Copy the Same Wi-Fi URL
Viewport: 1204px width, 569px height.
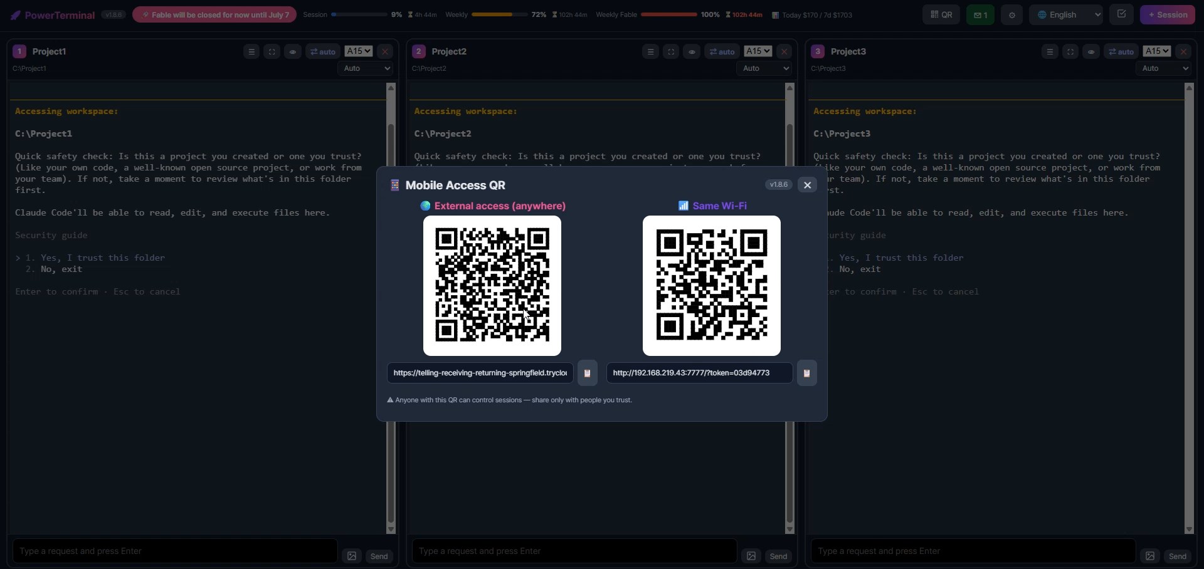[807, 373]
